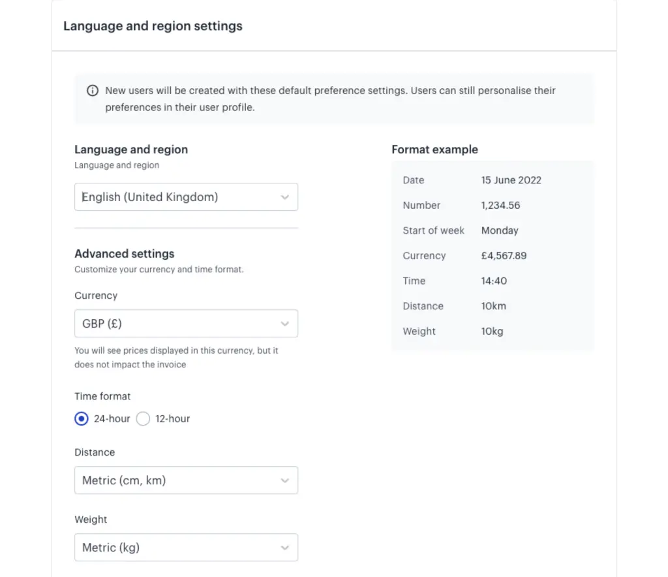Click the £4,567.89 currency example value
668x577 pixels.
tap(504, 256)
